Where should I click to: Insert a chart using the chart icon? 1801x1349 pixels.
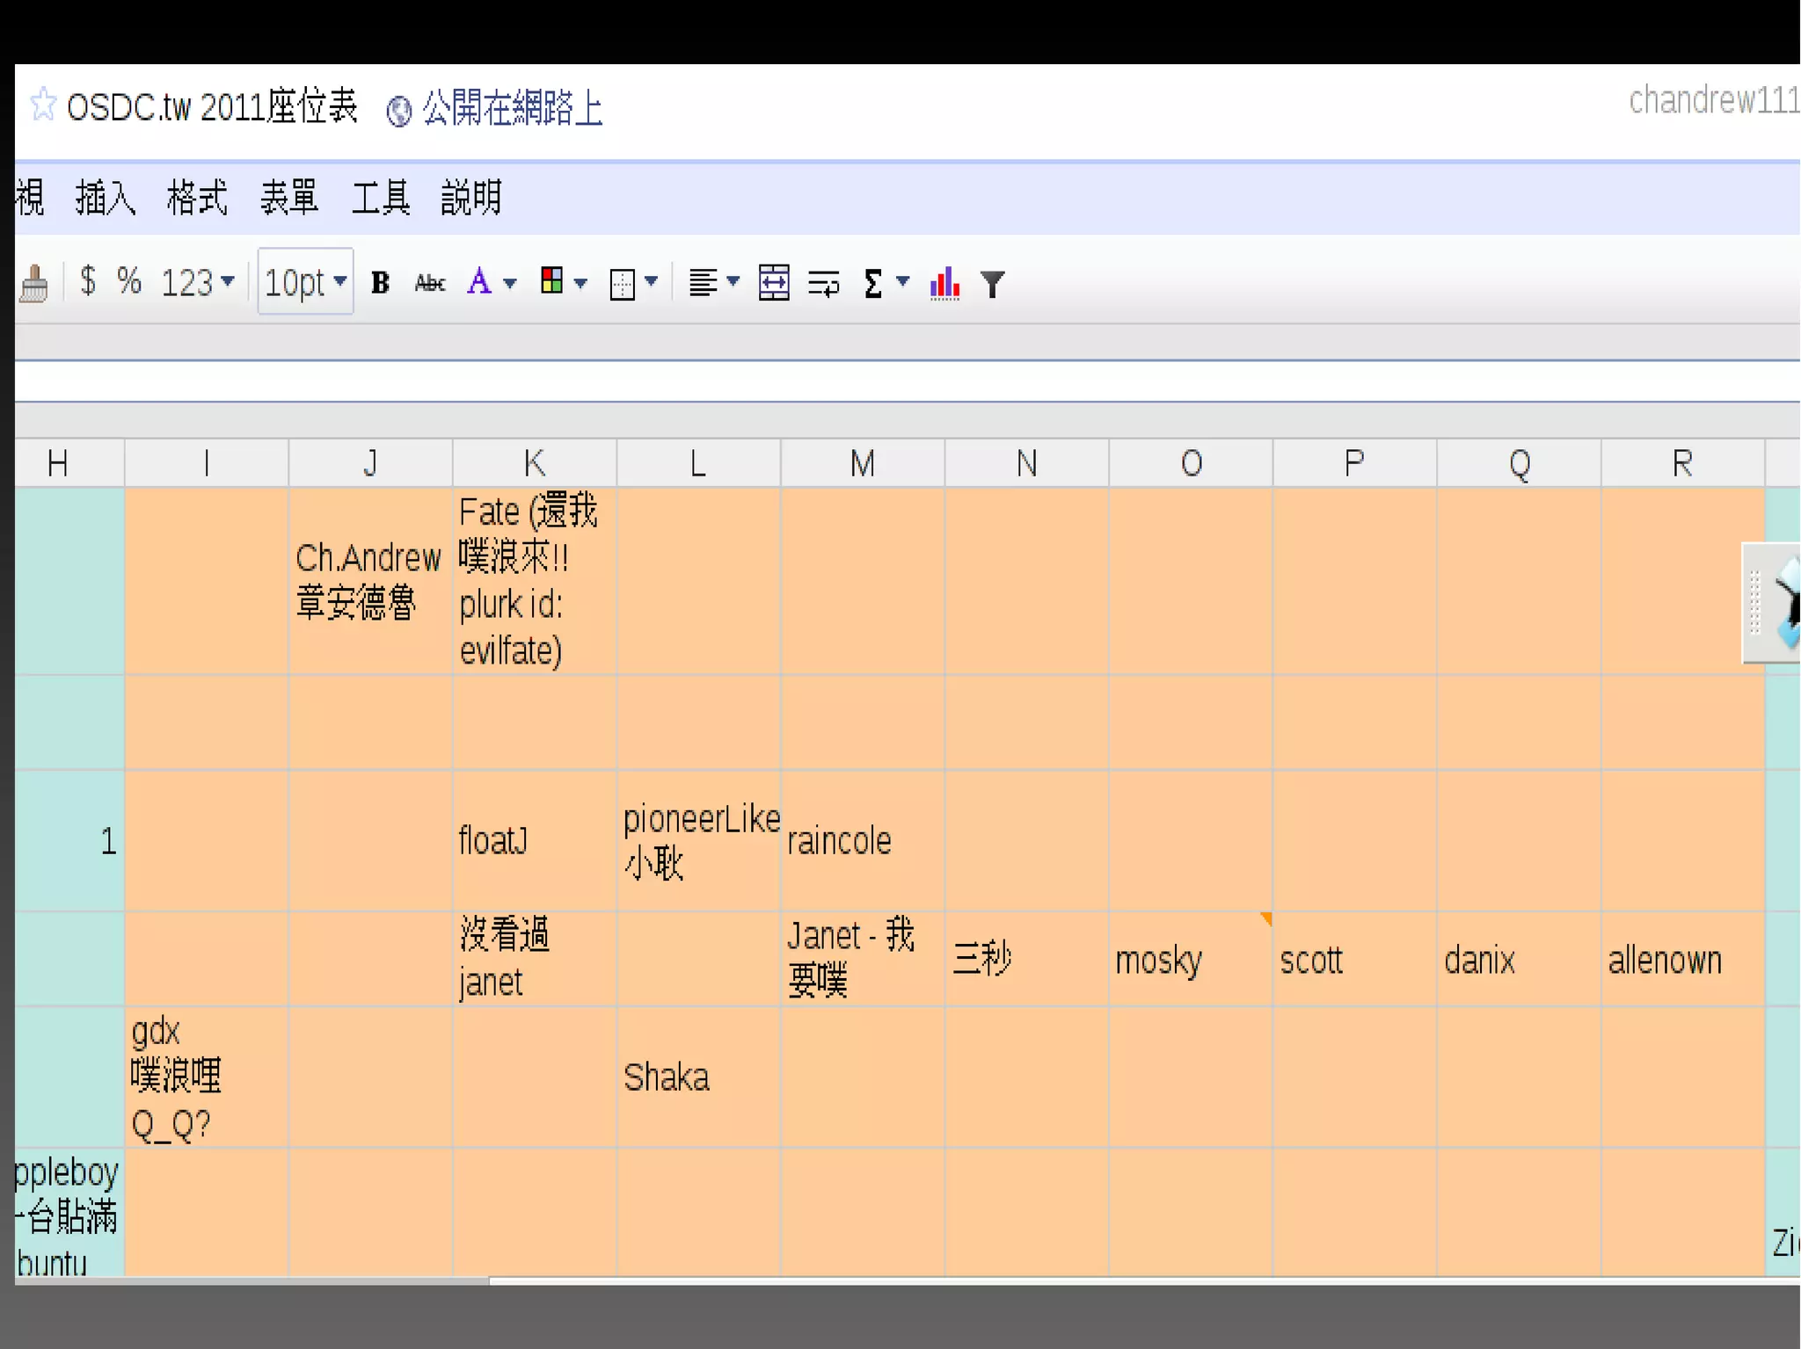coord(944,283)
